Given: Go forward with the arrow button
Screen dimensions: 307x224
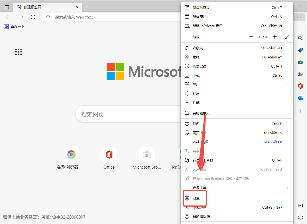Looking at the screenshot, I should click(20, 17).
